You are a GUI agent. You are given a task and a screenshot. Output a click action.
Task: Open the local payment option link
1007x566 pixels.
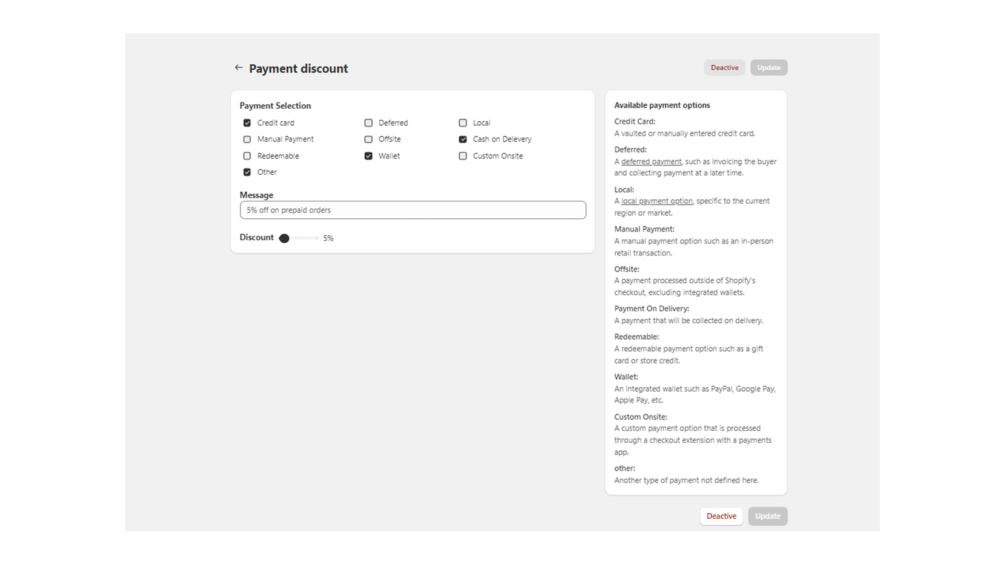tap(656, 201)
